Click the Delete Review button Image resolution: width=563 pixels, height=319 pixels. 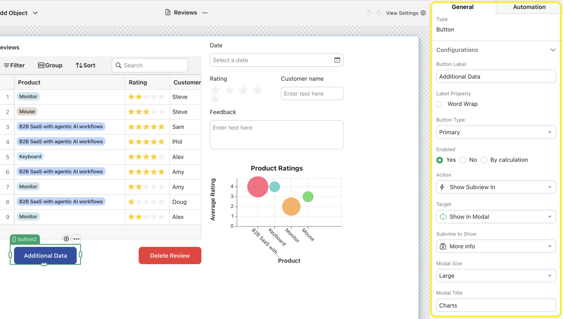click(x=170, y=256)
